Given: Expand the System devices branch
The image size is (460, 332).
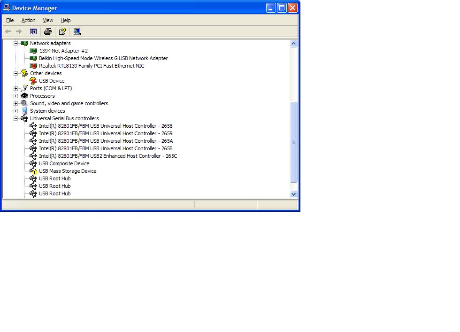Looking at the screenshot, I should 15,111.
